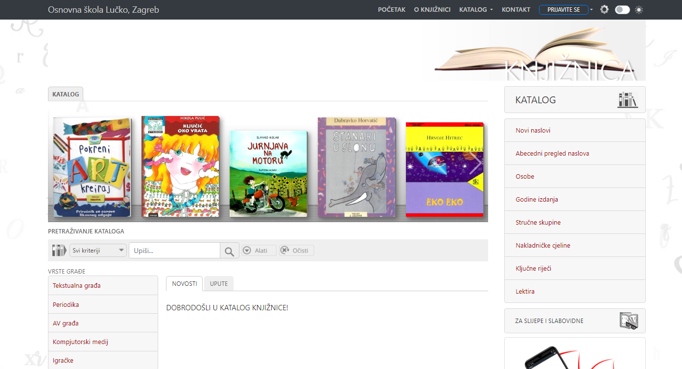
Task: Expand the KATALOG menu in navbar
Action: [476, 9]
